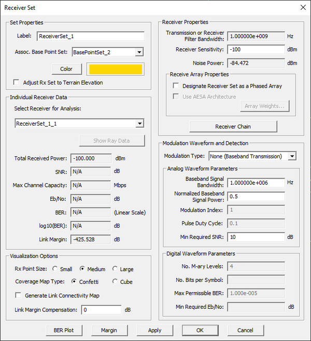Screen dimensions: 311x341
Task: Click the Noise Power field
Action: tap(256, 63)
